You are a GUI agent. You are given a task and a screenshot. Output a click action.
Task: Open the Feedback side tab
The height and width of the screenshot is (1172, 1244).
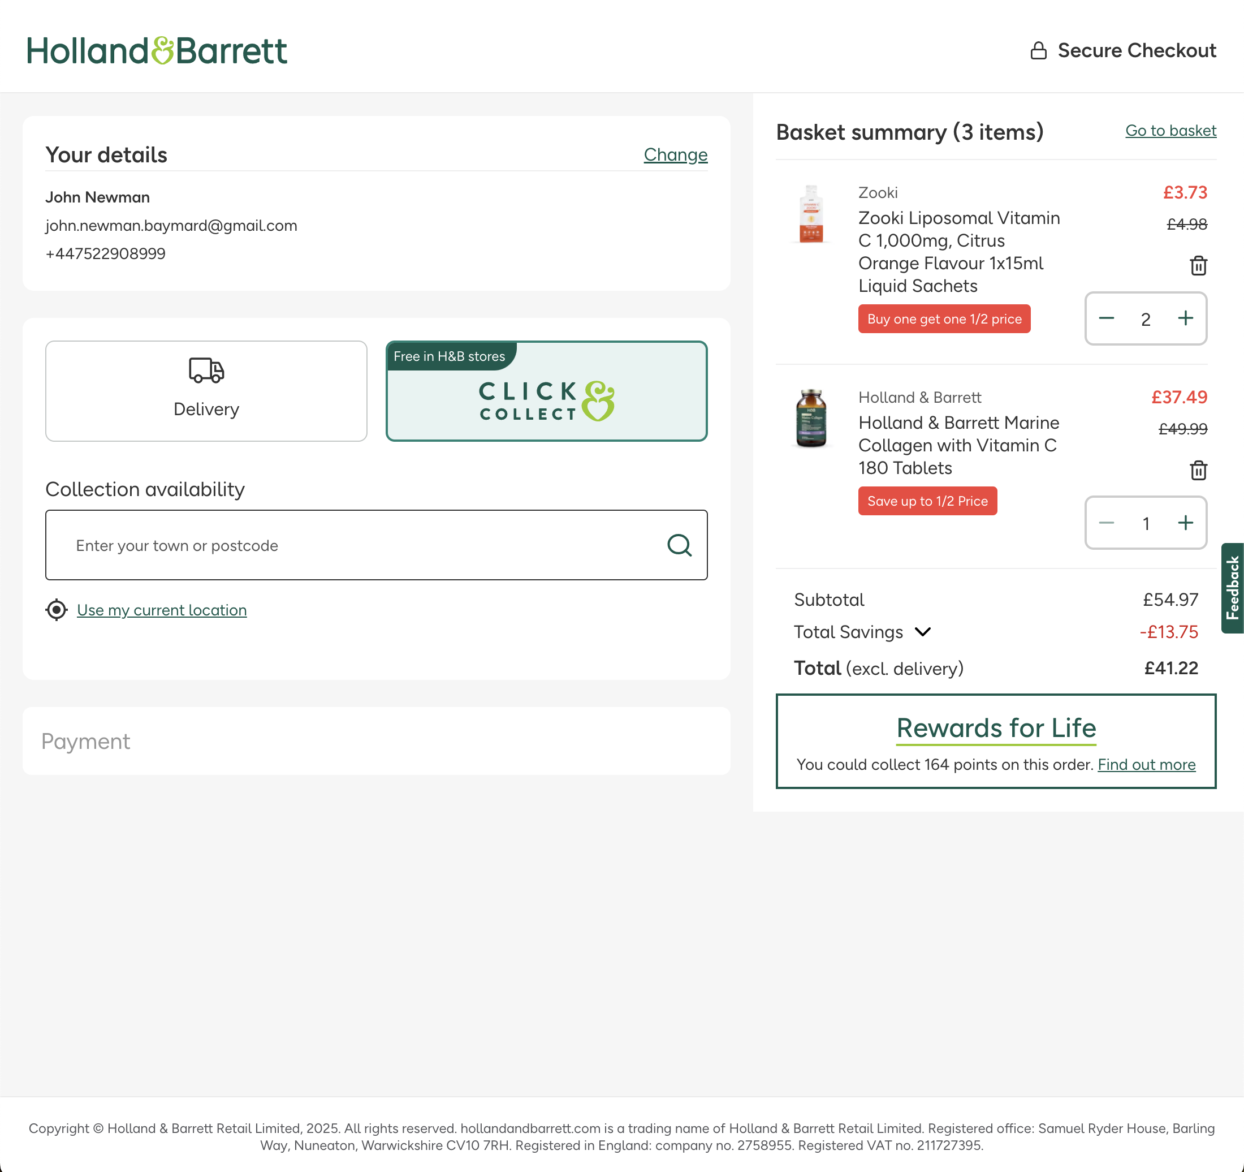tap(1232, 587)
